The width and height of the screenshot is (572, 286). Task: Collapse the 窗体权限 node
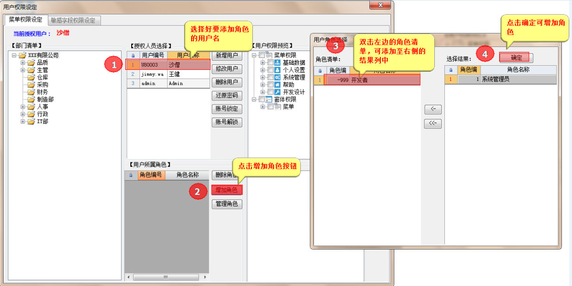point(255,99)
